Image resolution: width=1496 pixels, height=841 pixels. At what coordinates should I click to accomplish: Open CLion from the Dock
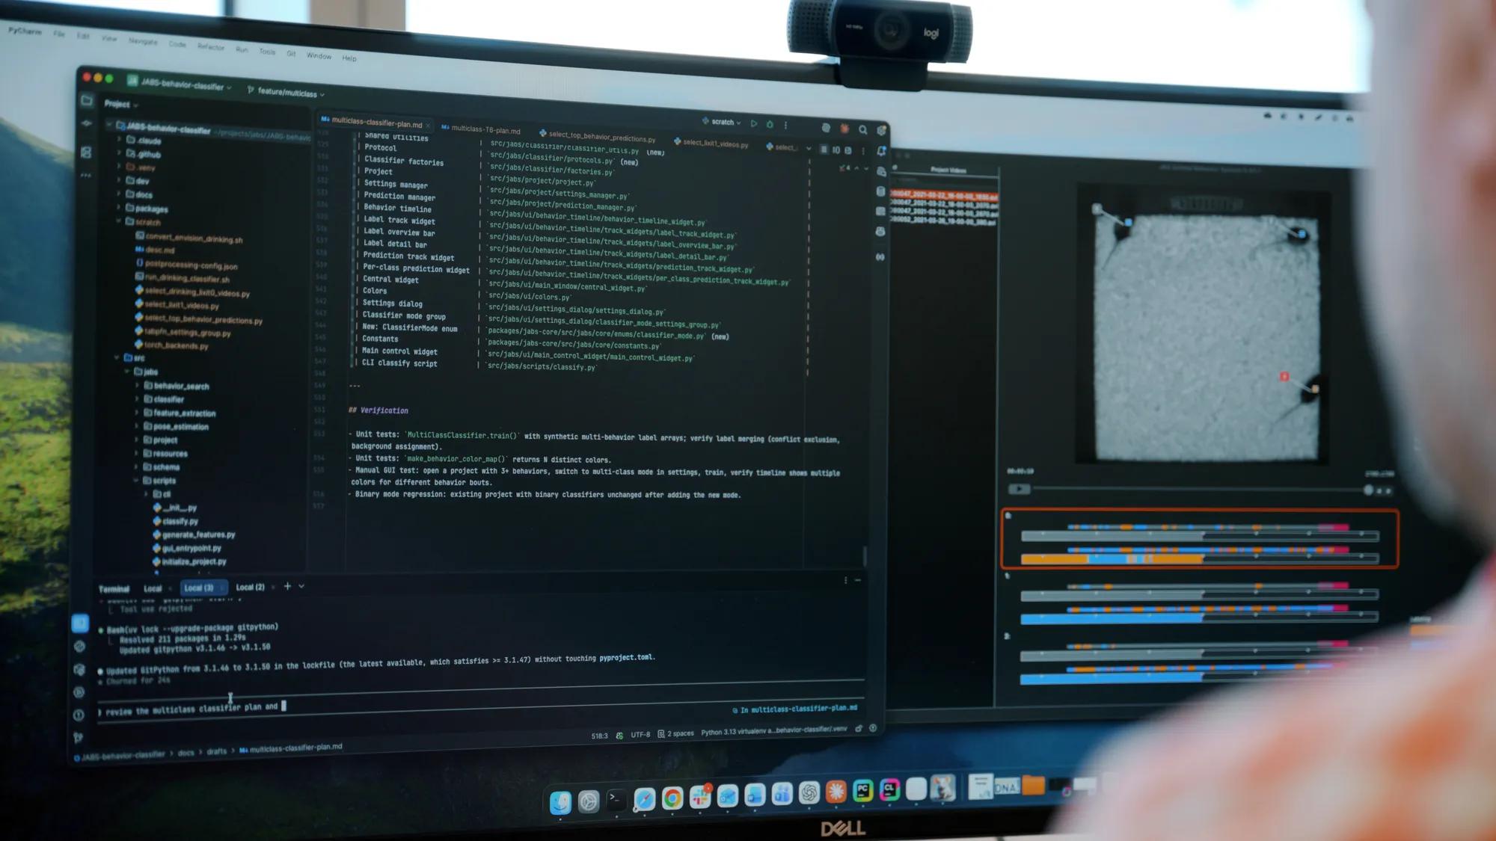point(889,790)
